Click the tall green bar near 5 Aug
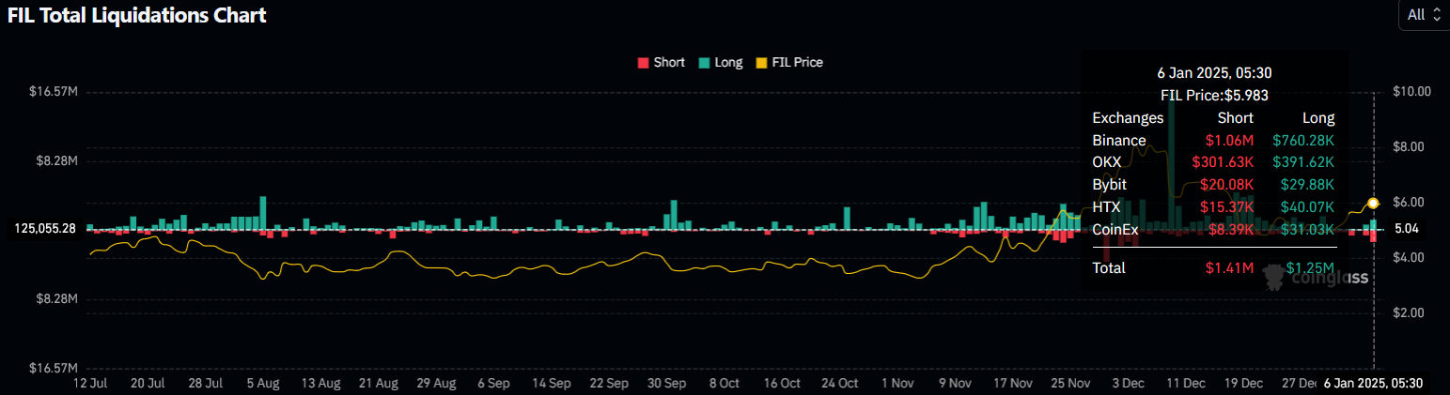 [263, 213]
